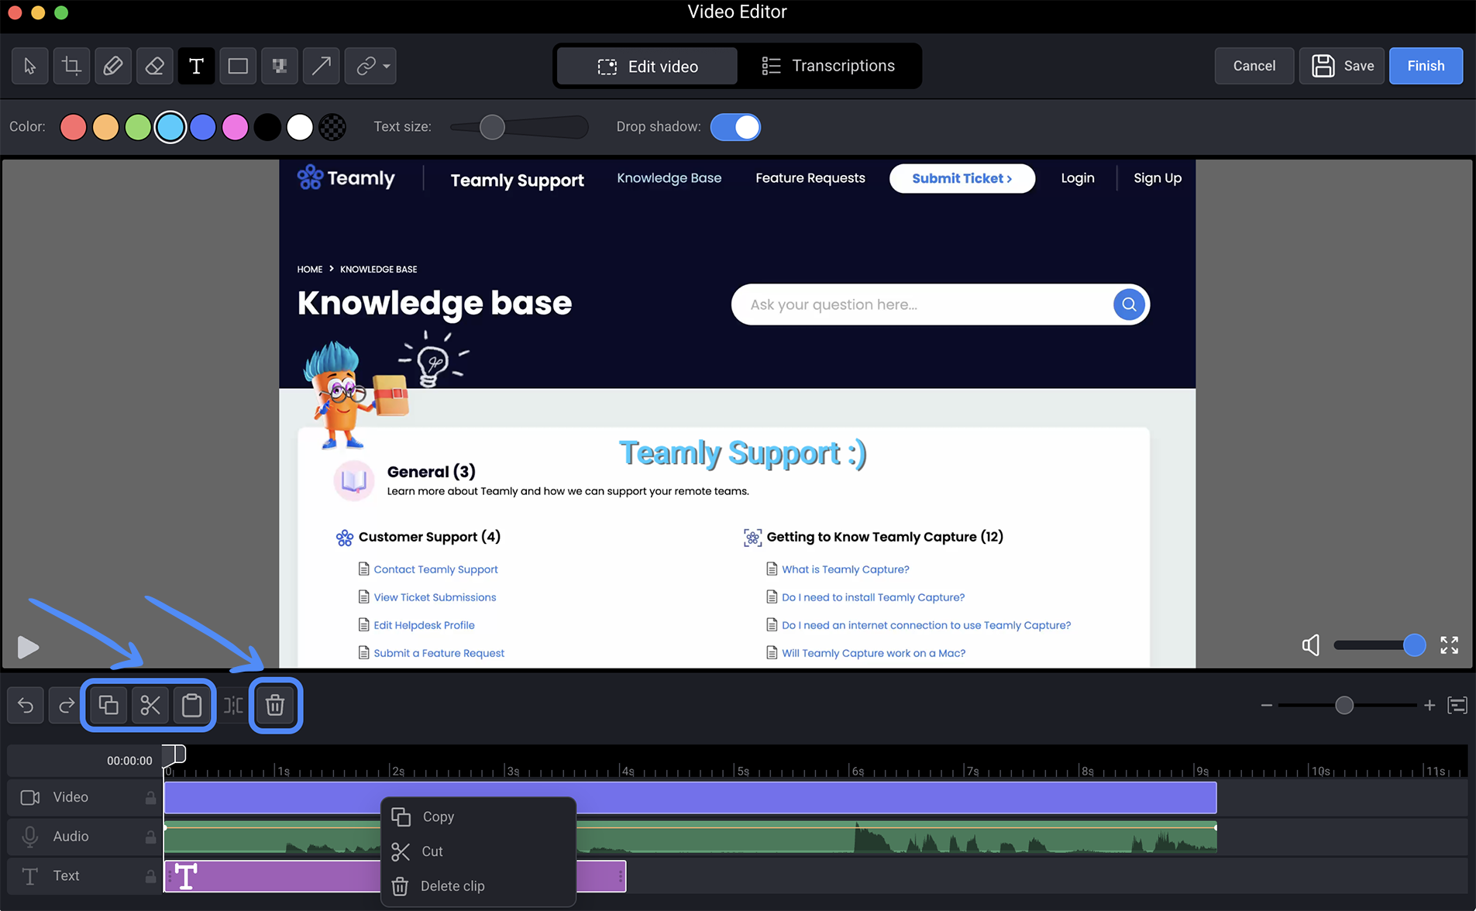Choose the pen drawing tool
Image resolution: width=1476 pixels, height=911 pixels.
click(x=113, y=66)
